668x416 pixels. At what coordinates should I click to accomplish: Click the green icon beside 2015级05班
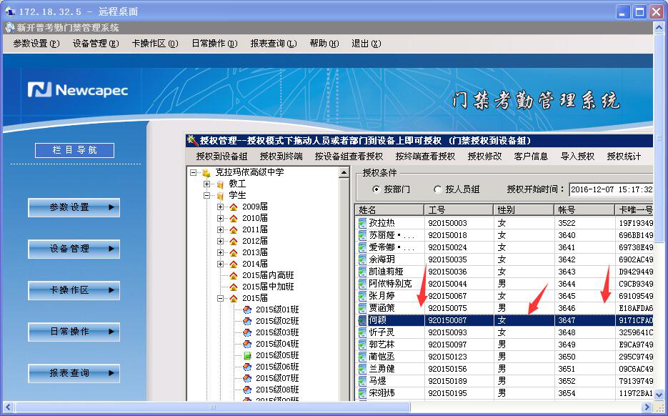(247, 355)
